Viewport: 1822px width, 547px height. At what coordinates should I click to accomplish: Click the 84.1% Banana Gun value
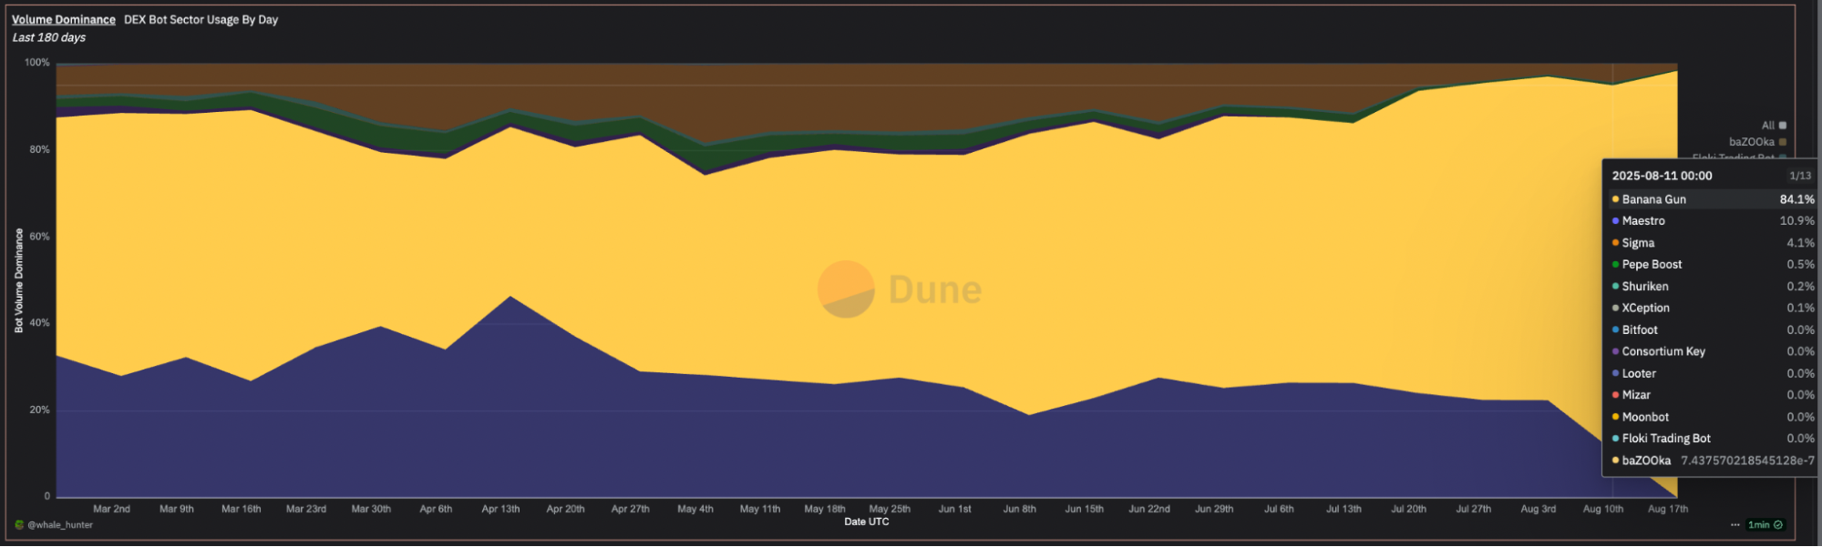click(1796, 199)
